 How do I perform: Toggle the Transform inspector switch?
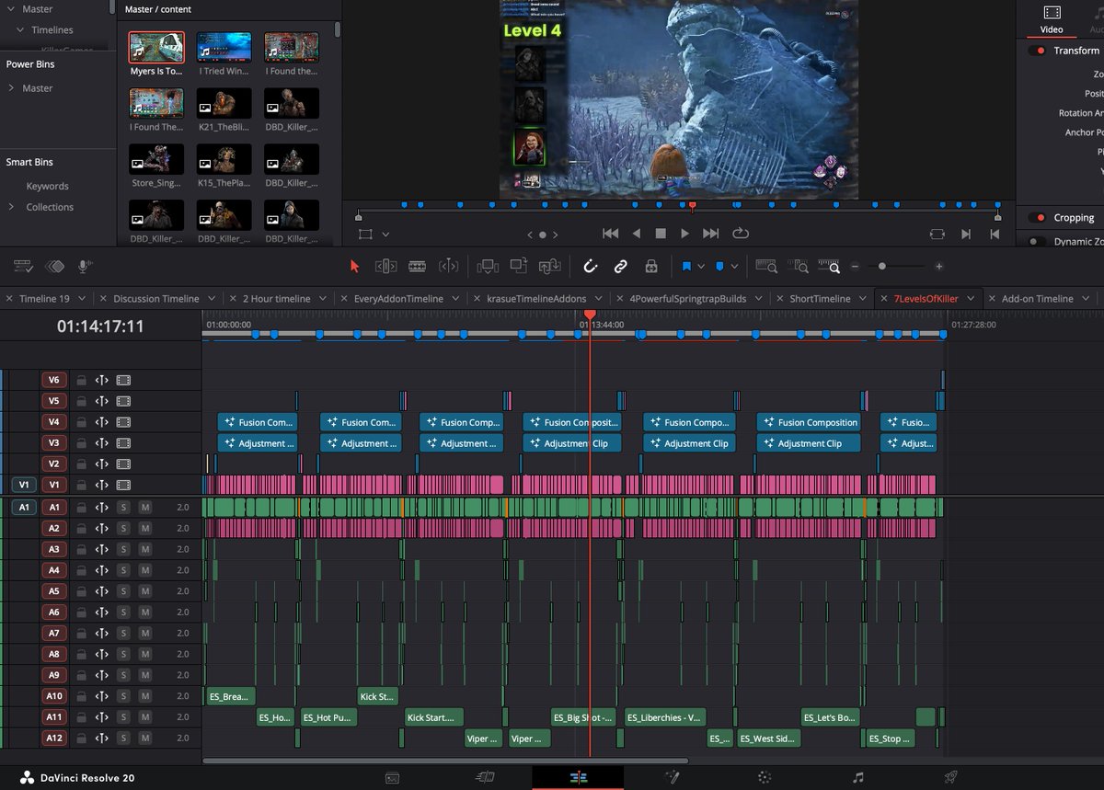1040,51
